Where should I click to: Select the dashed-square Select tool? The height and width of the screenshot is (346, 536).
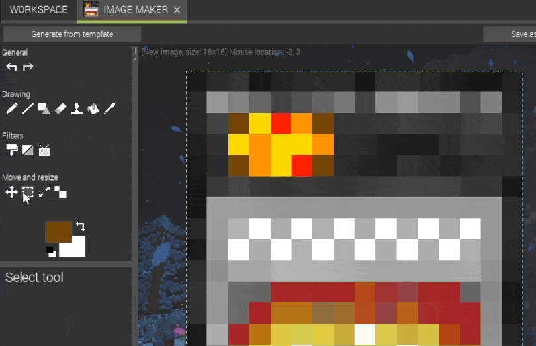pos(28,192)
